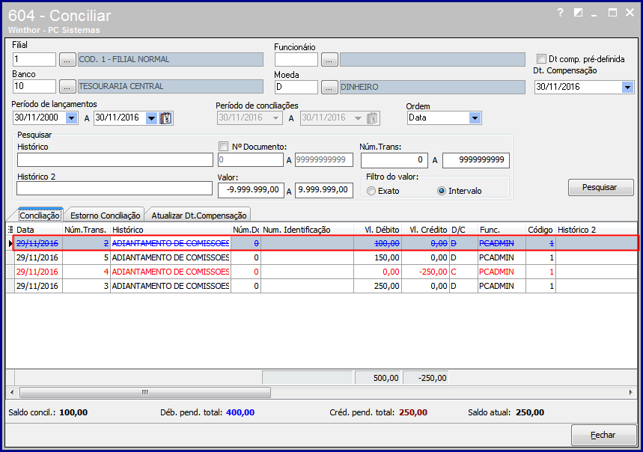This screenshot has width=643, height=452.
Task: Sort by Data column header
Action: click(38, 230)
